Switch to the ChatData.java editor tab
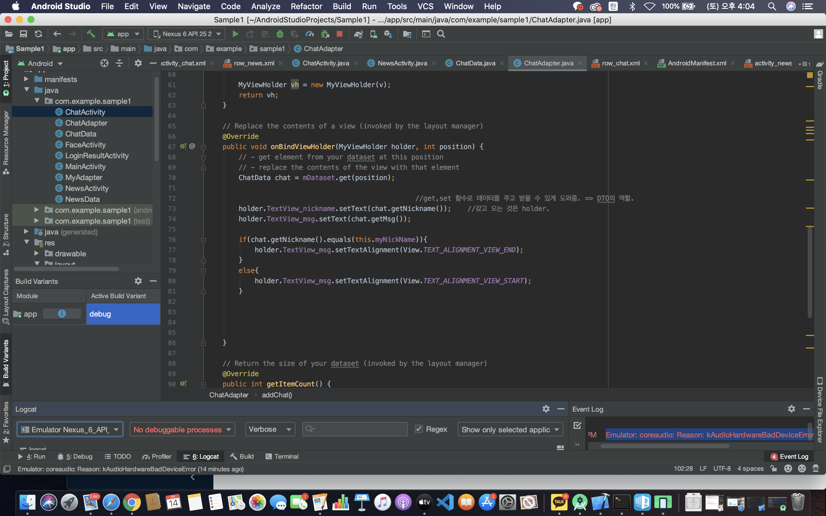This screenshot has height=516, width=826. pyautogui.click(x=475, y=63)
